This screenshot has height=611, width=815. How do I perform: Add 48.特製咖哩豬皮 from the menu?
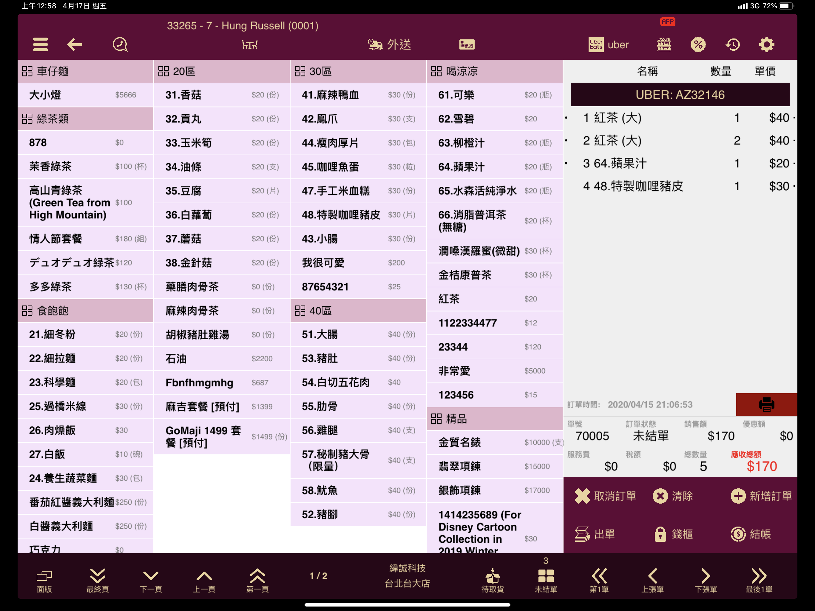pos(358,215)
